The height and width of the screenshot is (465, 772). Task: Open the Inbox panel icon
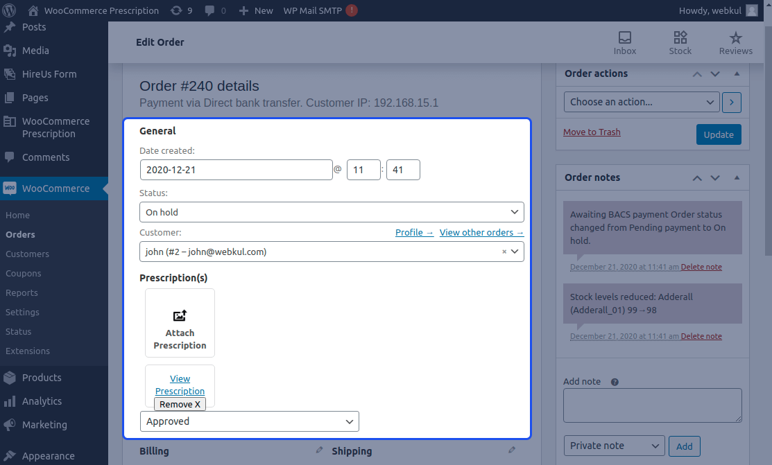click(x=625, y=37)
